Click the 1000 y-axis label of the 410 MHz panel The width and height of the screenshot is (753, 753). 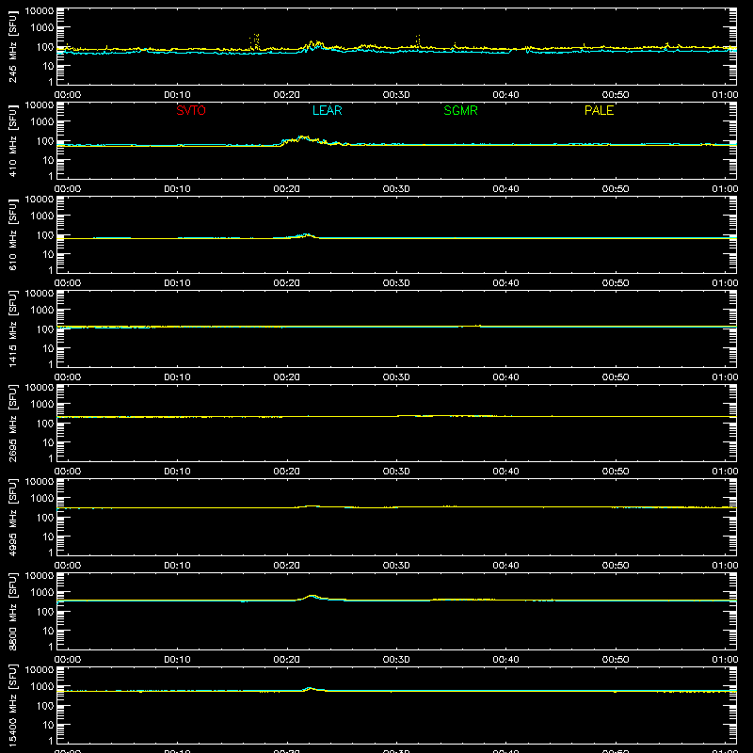(42, 121)
